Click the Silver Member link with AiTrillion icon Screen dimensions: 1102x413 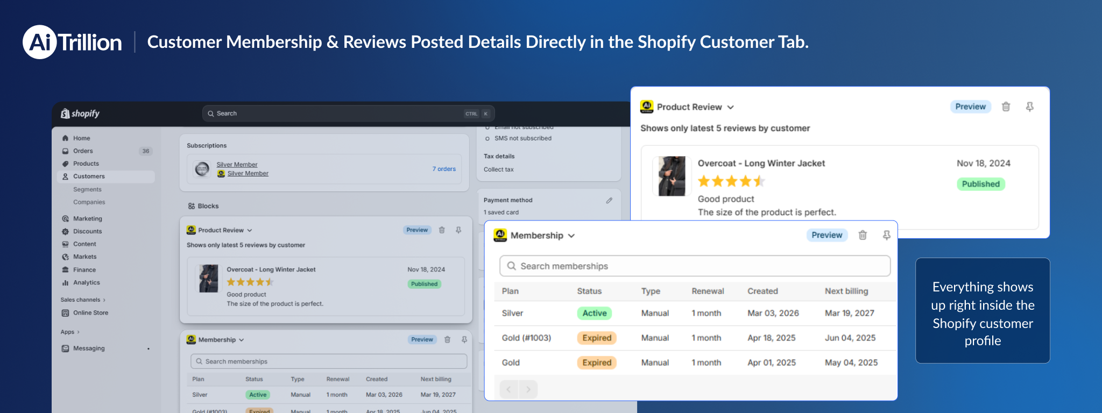point(248,173)
